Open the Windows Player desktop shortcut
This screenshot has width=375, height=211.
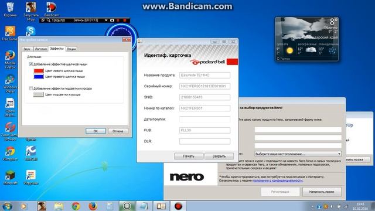10,83
